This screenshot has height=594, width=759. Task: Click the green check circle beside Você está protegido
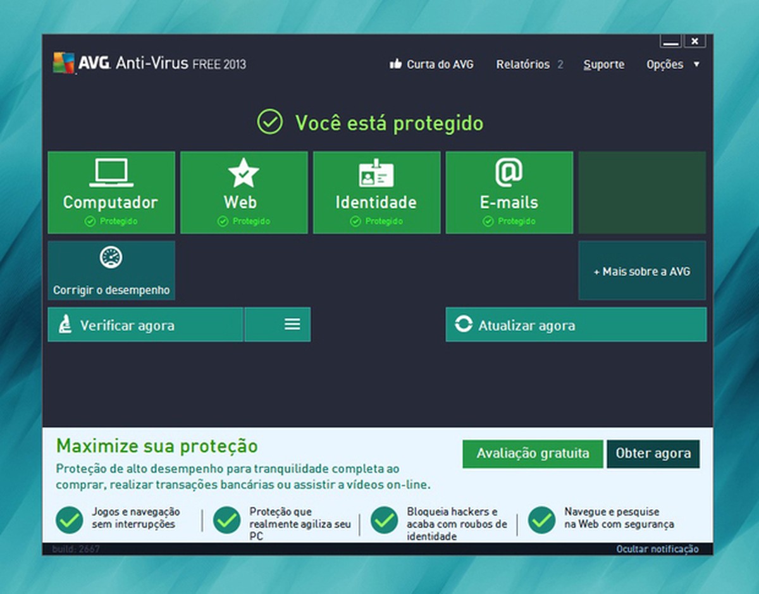(x=270, y=121)
